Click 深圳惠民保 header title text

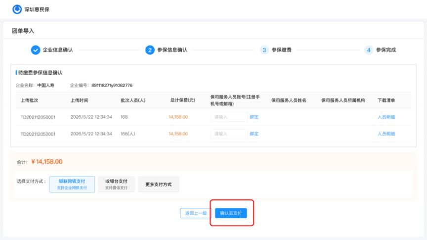click(37, 9)
